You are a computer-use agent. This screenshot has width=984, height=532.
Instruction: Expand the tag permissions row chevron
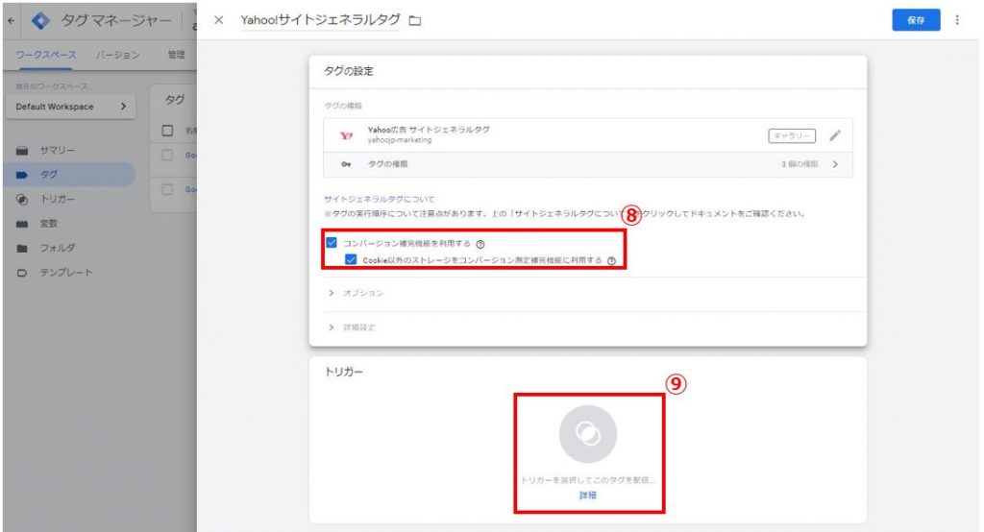[x=835, y=164]
